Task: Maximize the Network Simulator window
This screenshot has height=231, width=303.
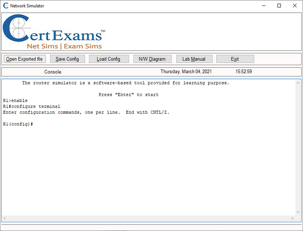Action: pos(279,6)
